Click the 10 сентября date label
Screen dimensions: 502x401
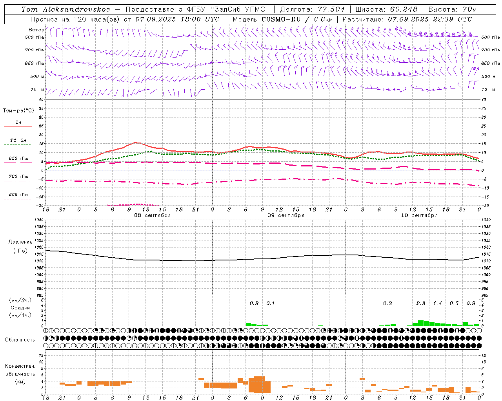(419, 215)
